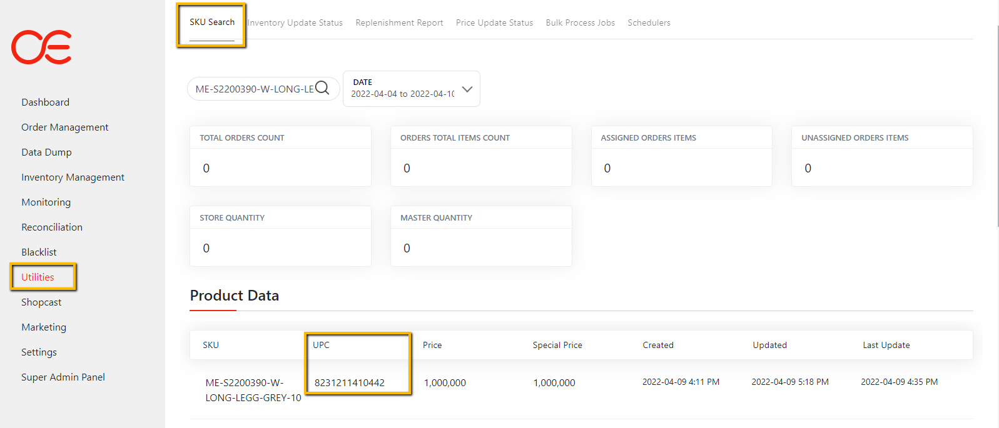Select the Price Update Status tab
Screen dimensions: 999x428
(x=494, y=22)
